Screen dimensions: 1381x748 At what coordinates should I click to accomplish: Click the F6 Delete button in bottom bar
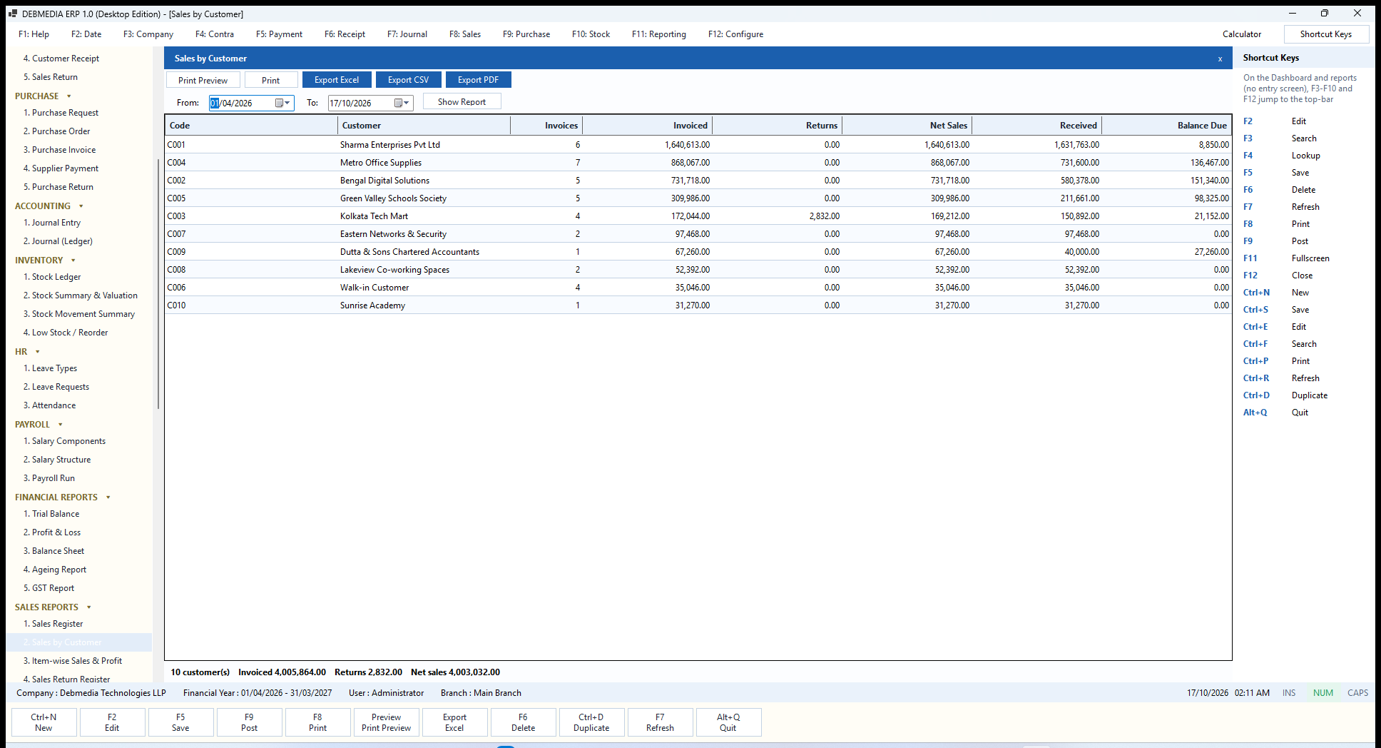click(523, 722)
